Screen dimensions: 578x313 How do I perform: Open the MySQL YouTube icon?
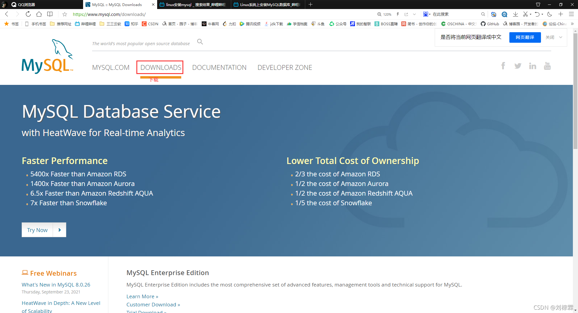coord(547,66)
